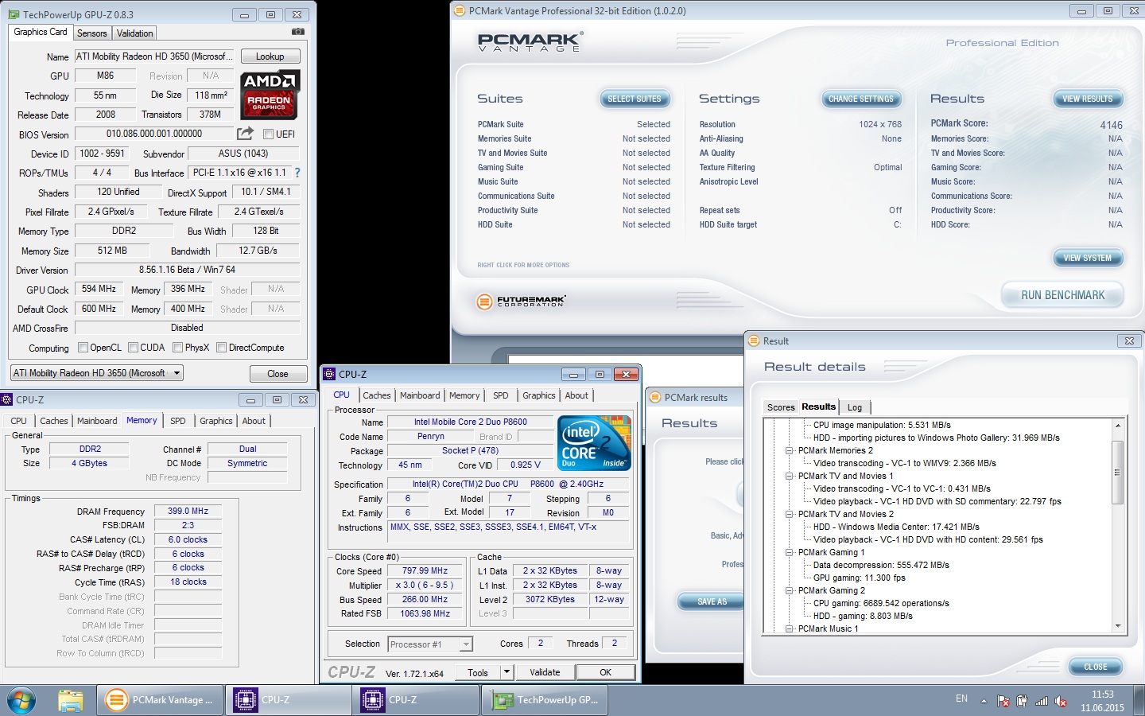
Task: Open the Windows Start button
Action: pos(21,700)
